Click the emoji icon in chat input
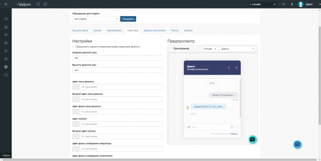 [232, 127]
